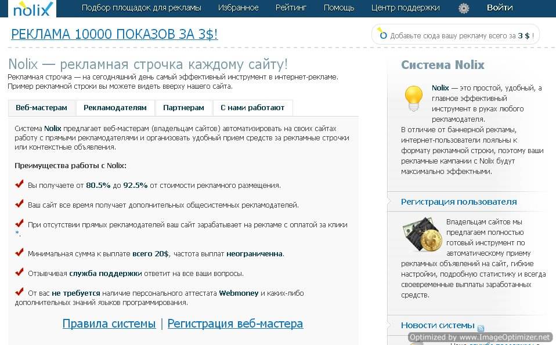Open the Избранное menu item
The height and width of the screenshot is (345, 556).
click(x=239, y=8)
